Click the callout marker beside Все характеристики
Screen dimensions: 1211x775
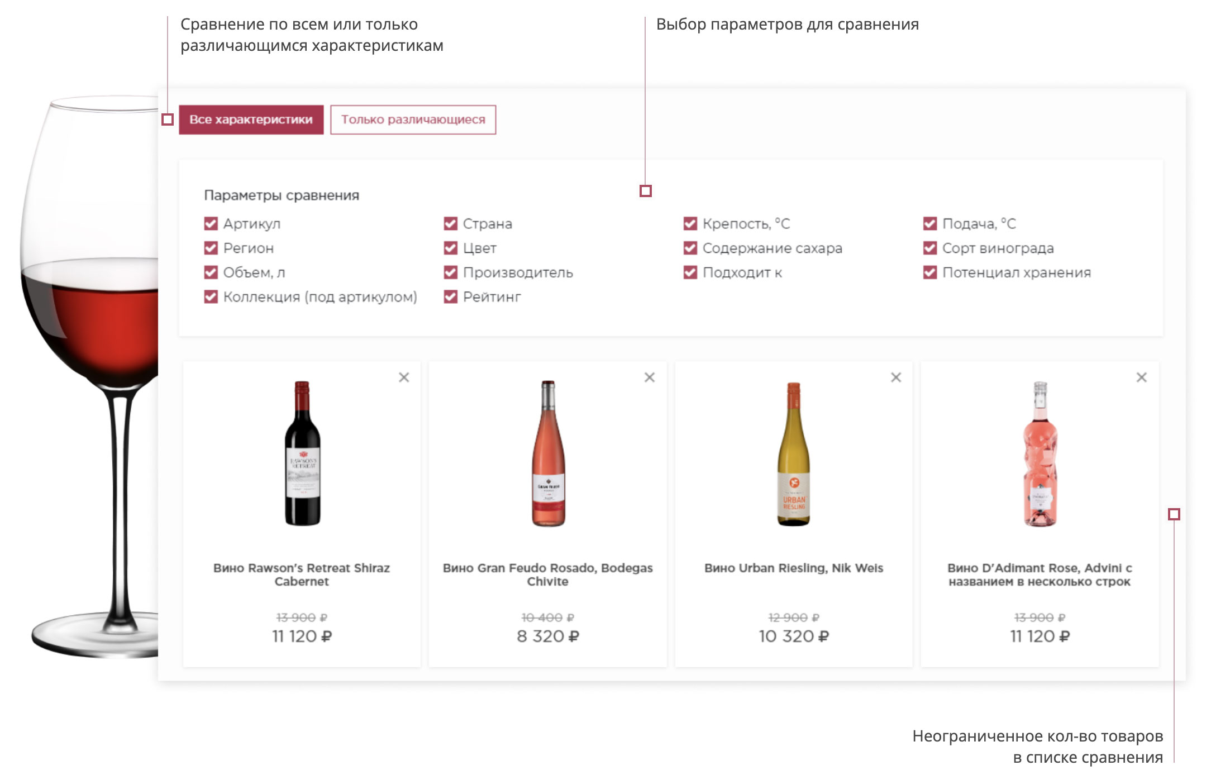pyautogui.click(x=168, y=119)
